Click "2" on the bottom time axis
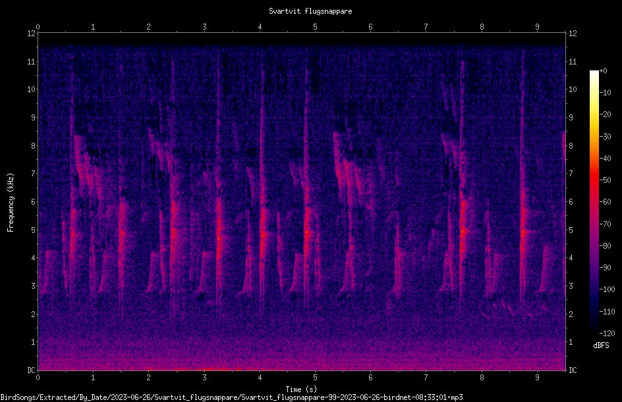 coord(149,378)
